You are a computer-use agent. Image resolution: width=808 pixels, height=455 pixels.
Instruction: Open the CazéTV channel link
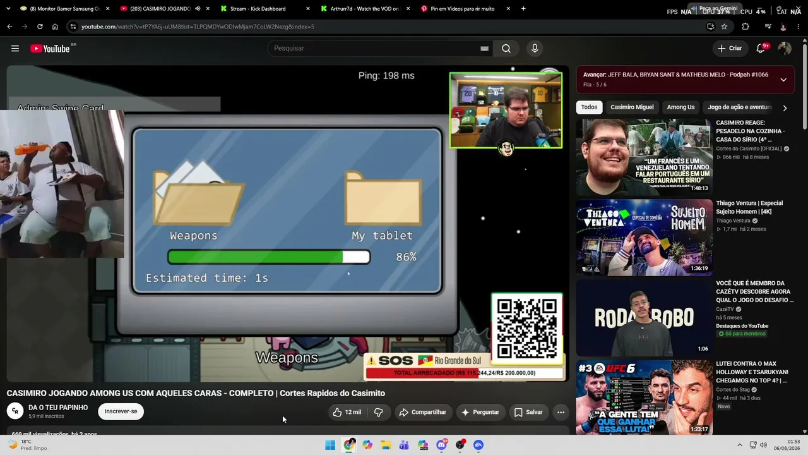point(725,310)
